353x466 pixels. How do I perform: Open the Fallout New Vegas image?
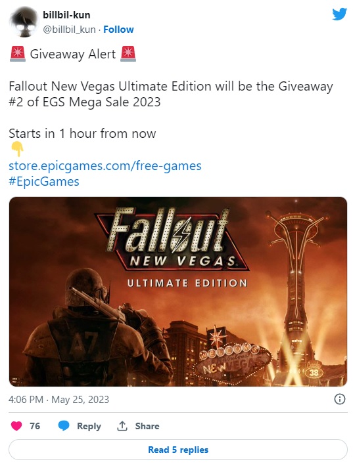[178, 291]
